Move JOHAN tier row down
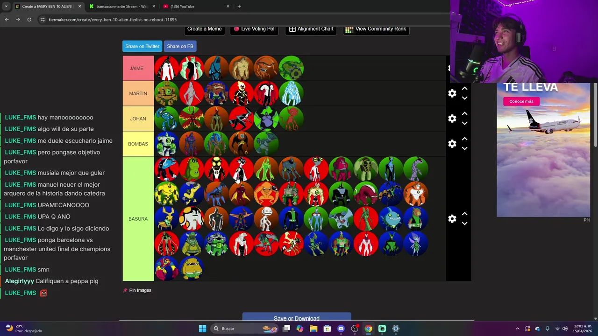This screenshot has height=336, width=598. 464,123
